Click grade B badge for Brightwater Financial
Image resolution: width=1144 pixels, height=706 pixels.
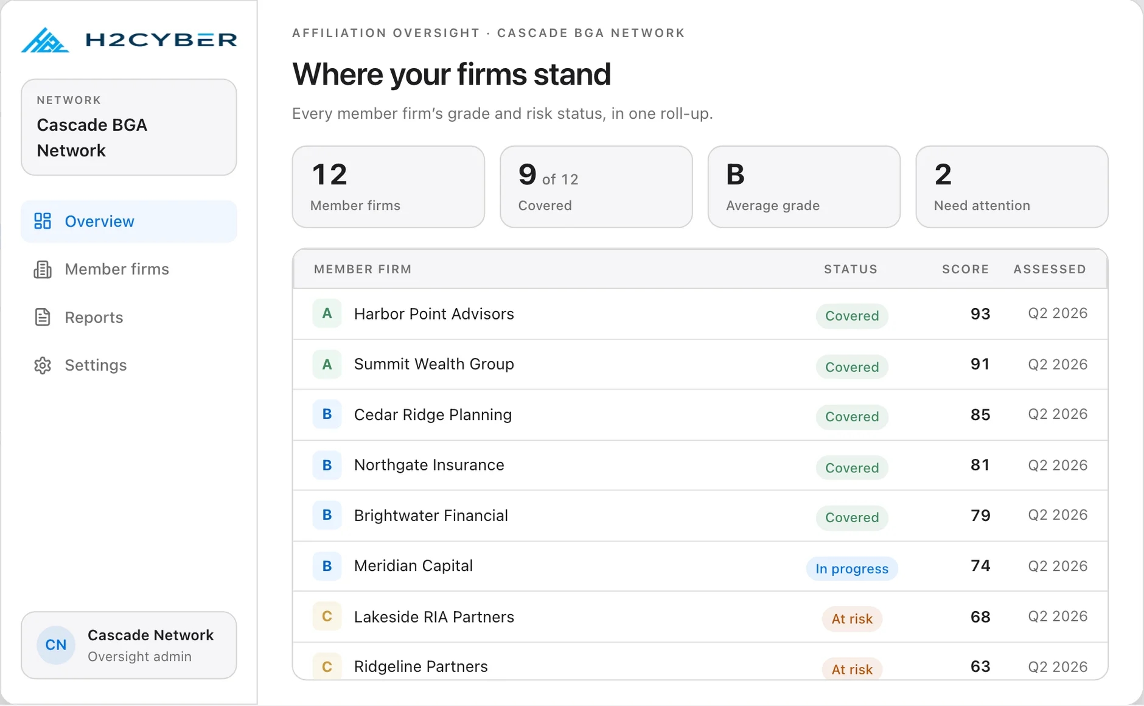point(327,515)
